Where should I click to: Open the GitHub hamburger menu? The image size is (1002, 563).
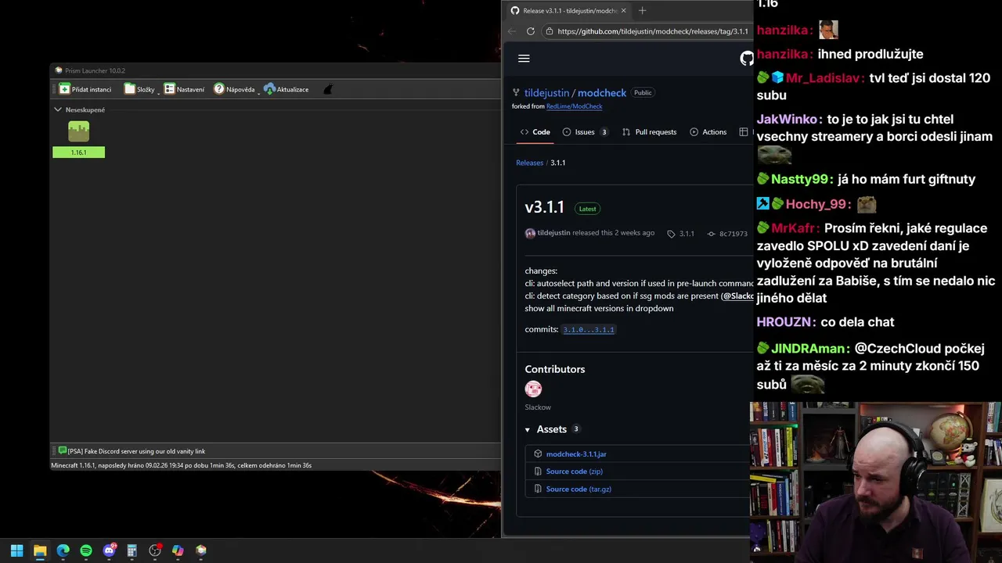point(524,59)
